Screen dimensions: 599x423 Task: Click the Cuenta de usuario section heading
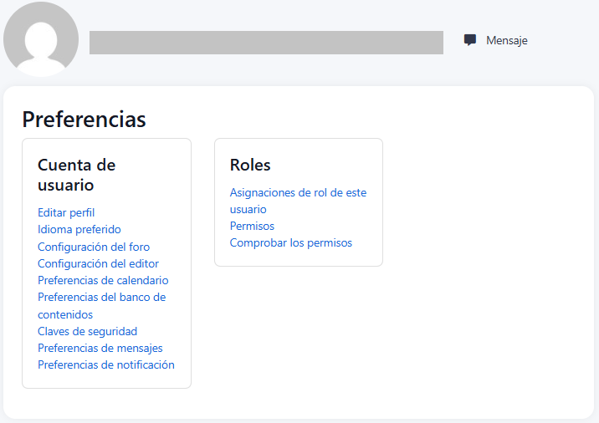pos(76,175)
